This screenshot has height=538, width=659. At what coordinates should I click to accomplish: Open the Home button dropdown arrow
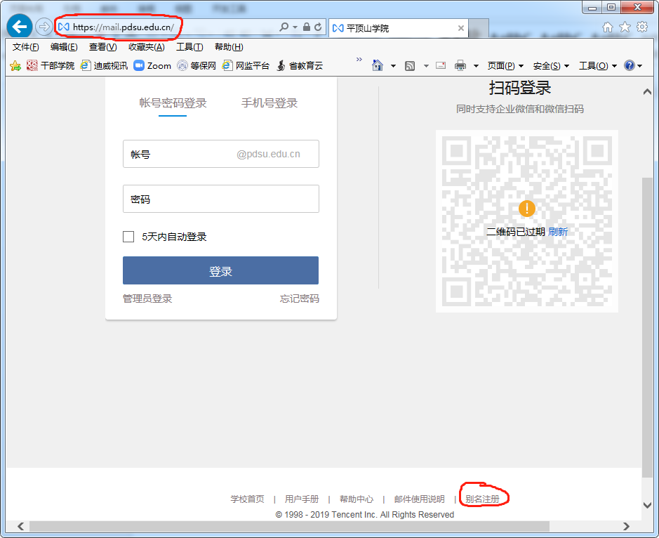coord(394,66)
